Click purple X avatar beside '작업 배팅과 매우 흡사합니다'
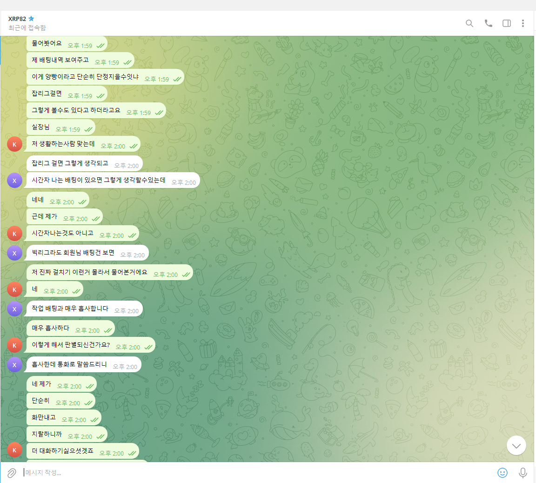This screenshot has width=536, height=483. click(14, 309)
